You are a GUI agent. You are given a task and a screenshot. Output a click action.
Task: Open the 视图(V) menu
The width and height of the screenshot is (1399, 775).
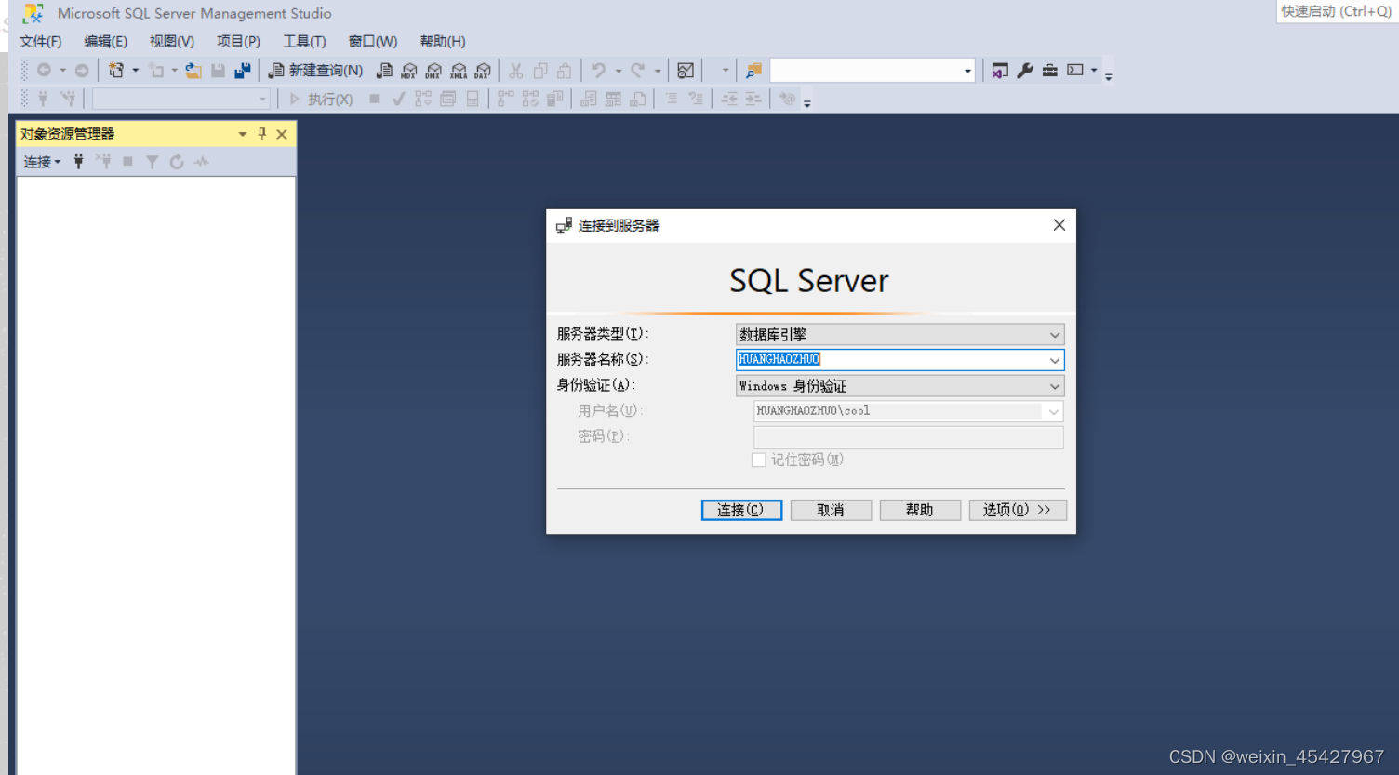(x=172, y=42)
